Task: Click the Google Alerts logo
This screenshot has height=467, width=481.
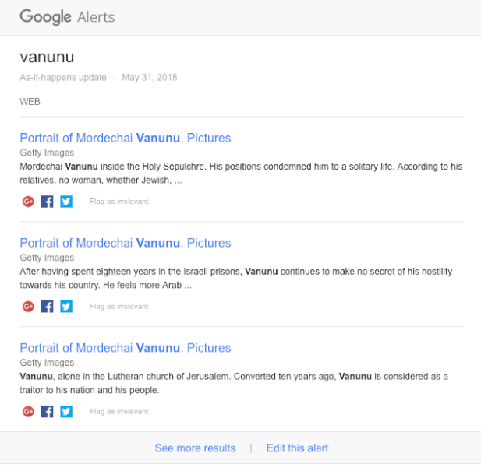Action: tap(67, 17)
